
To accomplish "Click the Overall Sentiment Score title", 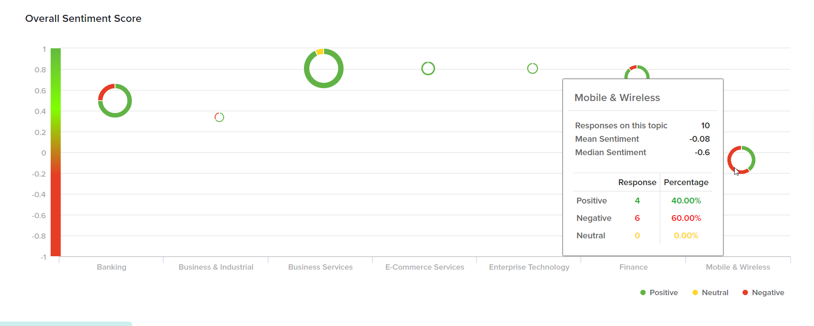I will pos(83,18).
